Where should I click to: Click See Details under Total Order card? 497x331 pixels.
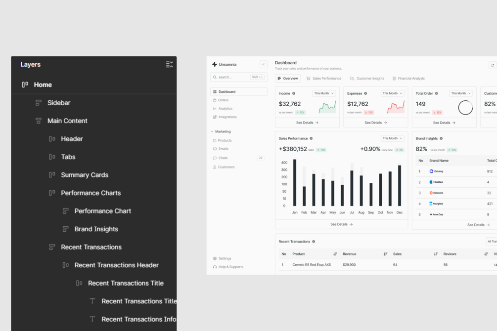click(x=444, y=123)
